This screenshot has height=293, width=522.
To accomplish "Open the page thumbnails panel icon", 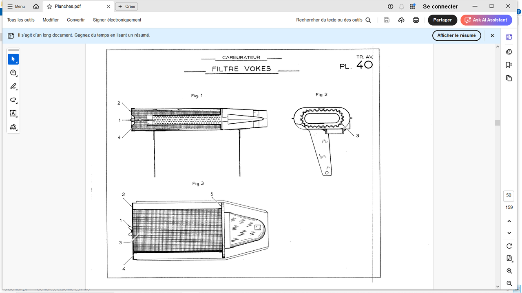I will point(509,78).
